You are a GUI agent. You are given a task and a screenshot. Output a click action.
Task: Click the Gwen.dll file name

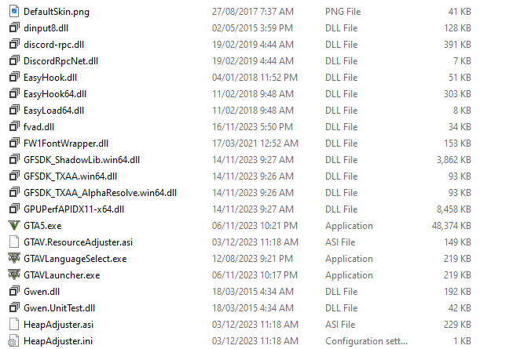42,292
